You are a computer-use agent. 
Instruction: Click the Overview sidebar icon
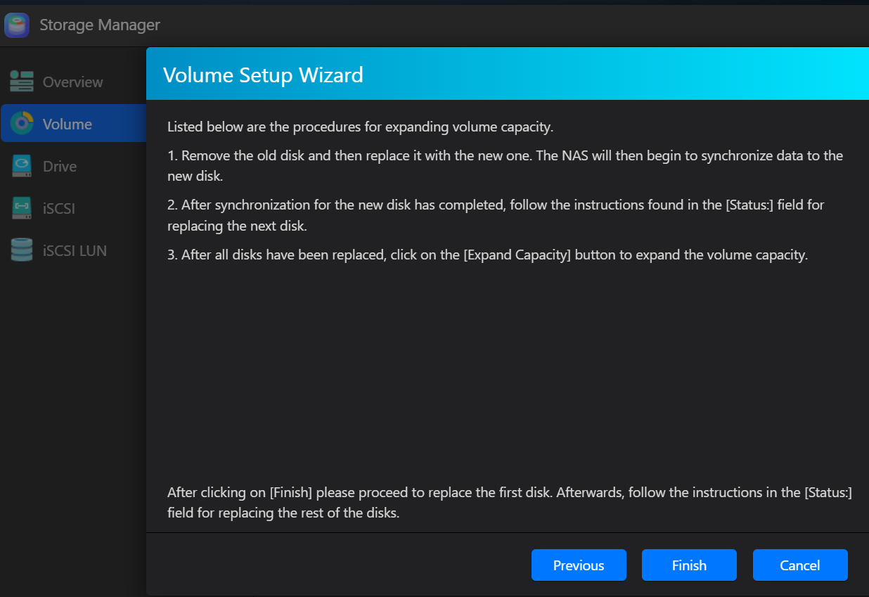[x=22, y=82]
